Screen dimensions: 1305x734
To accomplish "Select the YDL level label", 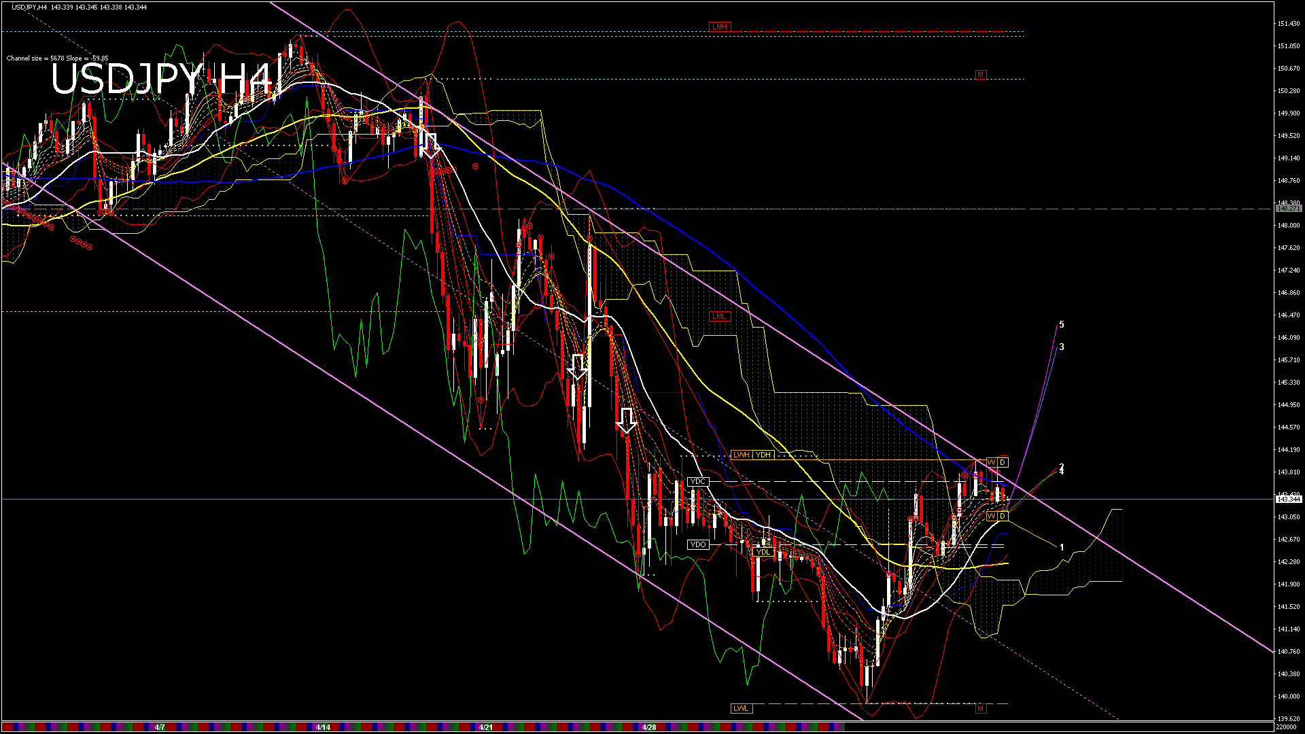I will 763,552.
